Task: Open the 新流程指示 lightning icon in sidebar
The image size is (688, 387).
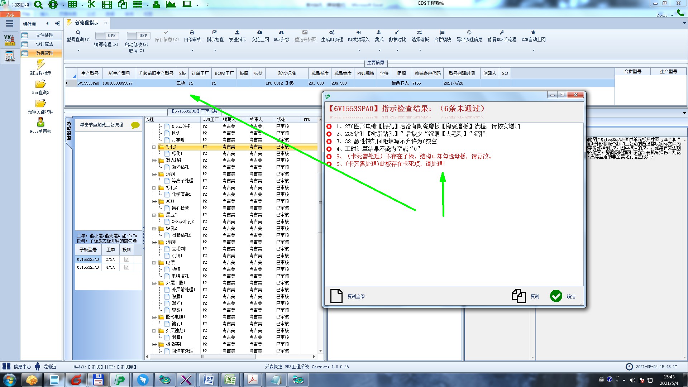Action: point(40,64)
